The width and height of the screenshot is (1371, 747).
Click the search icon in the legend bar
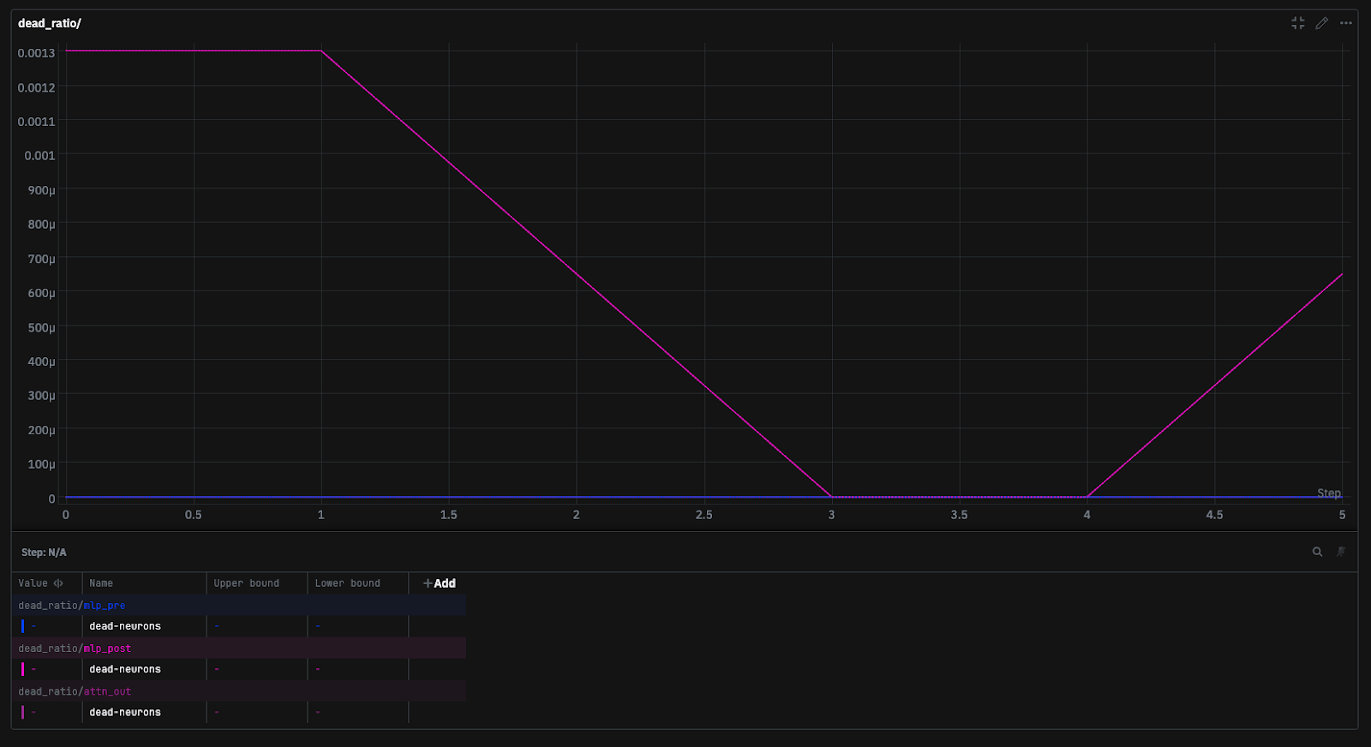point(1317,552)
